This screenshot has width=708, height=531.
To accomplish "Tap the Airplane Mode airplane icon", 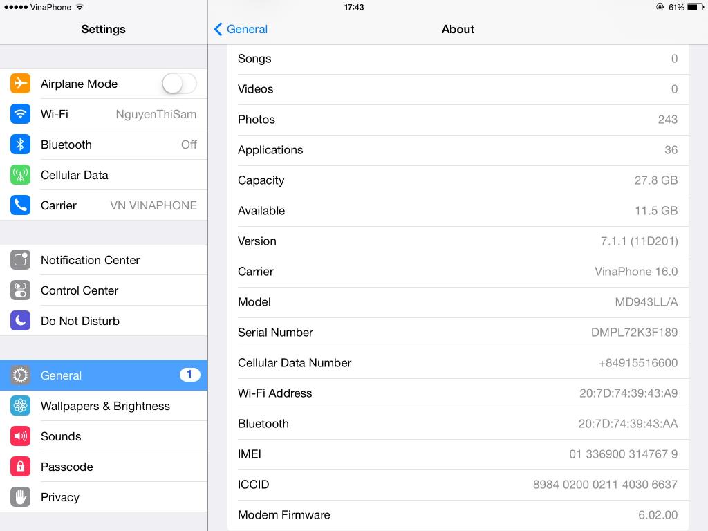I will pyautogui.click(x=20, y=84).
